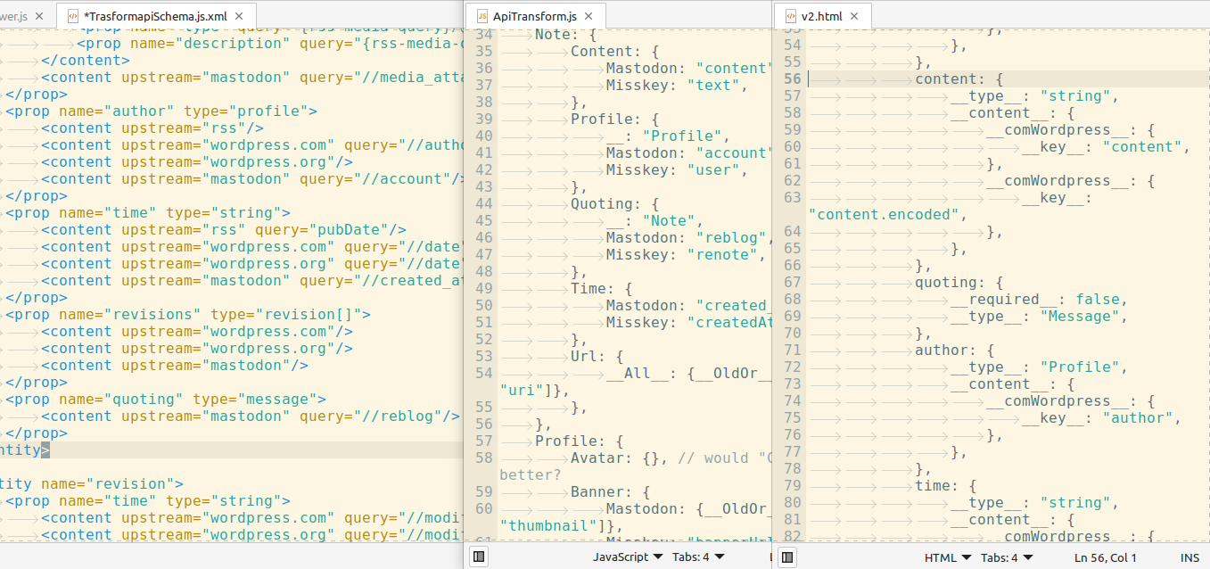Click the JS file icon on ApiTransform tab
The height and width of the screenshot is (569, 1210).
point(482,16)
